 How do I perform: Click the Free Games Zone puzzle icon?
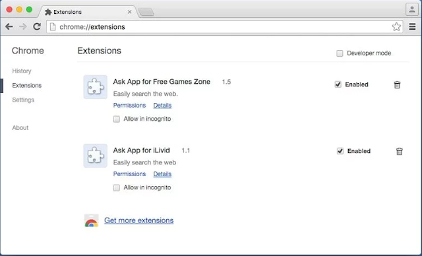pyautogui.click(x=95, y=87)
